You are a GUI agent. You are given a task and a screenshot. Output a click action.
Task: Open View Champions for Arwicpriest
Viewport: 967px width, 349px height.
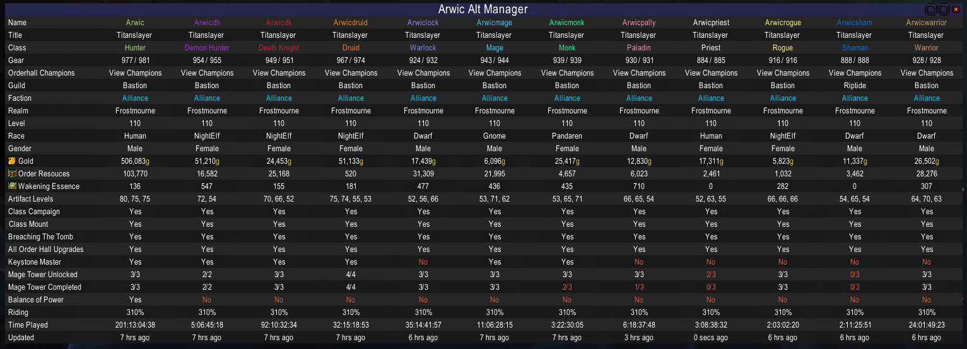711,73
